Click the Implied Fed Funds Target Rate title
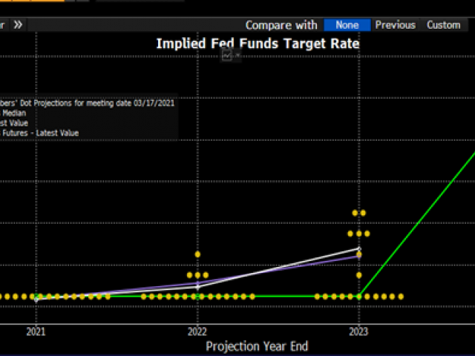Screen dimensions: 475x356 point(258,44)
